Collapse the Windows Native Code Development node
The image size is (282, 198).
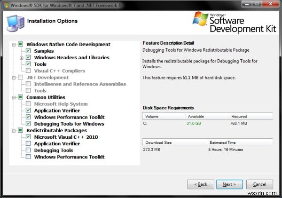coord(14,45)
